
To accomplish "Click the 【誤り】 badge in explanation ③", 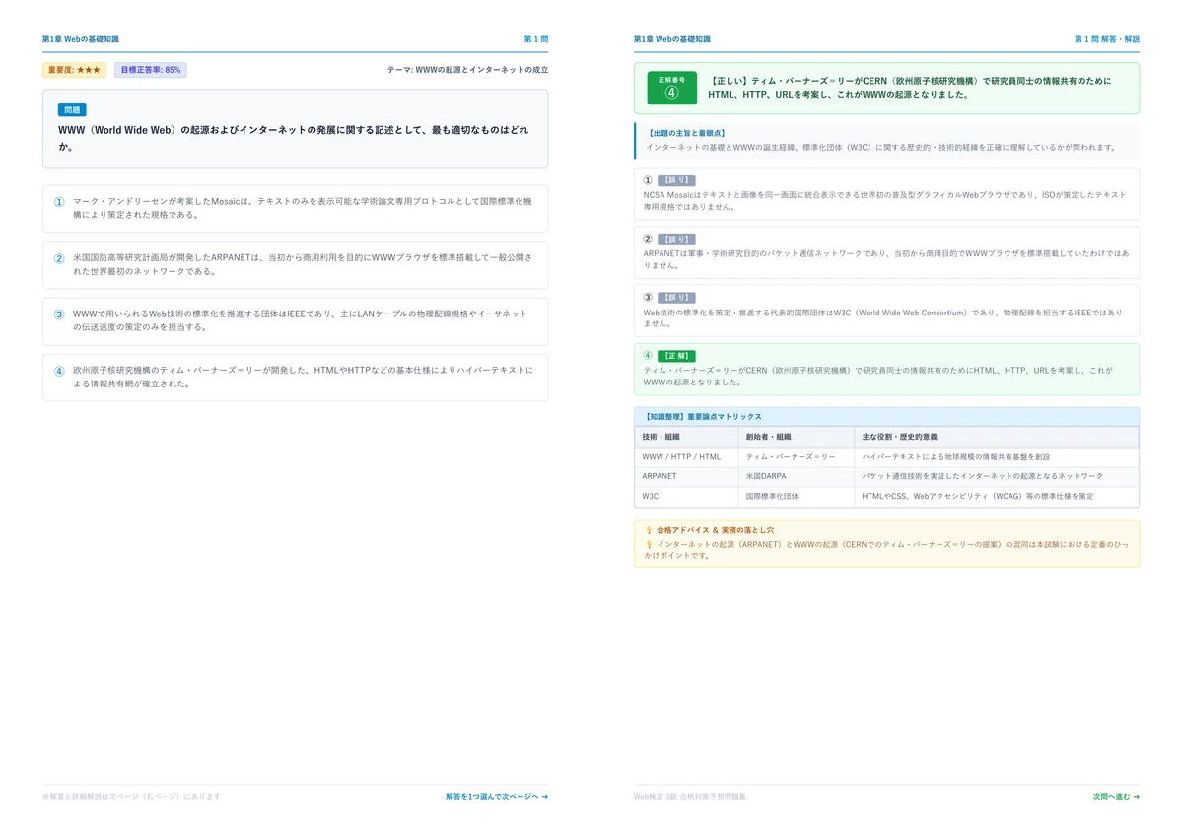I will click(x=676, y=298).
